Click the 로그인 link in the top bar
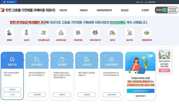179x106 pixels. (x=141, y=2)
